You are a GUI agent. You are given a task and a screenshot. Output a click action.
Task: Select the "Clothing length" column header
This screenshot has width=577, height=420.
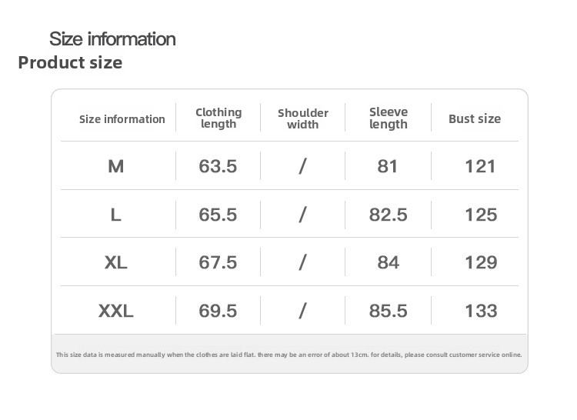218,118
